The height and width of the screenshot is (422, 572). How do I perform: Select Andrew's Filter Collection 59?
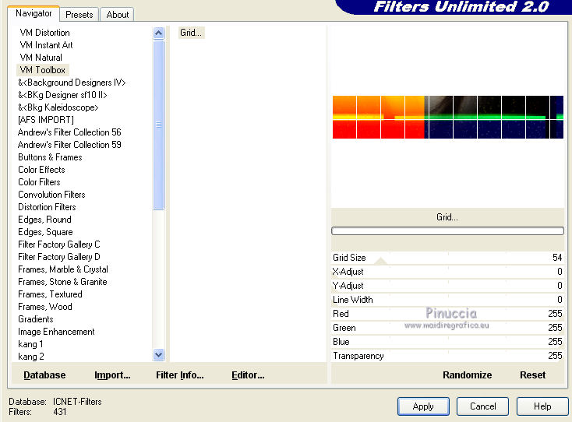pyautogui.click(x=69, y=144)
